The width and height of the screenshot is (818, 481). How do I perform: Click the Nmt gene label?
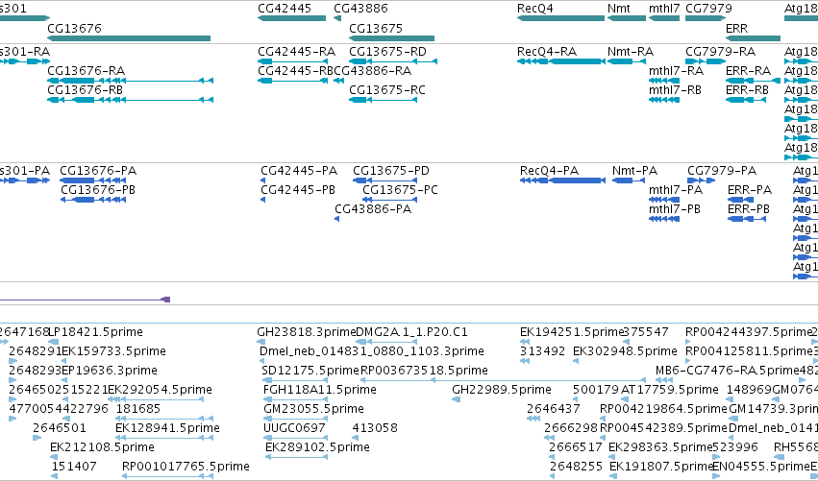619,9
